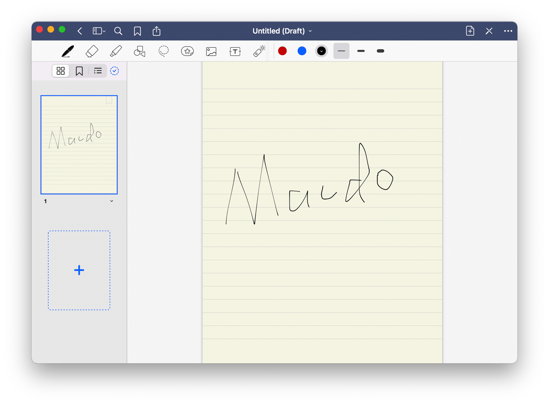
Task: Select the Eraser tool
Action: [92, 51]
